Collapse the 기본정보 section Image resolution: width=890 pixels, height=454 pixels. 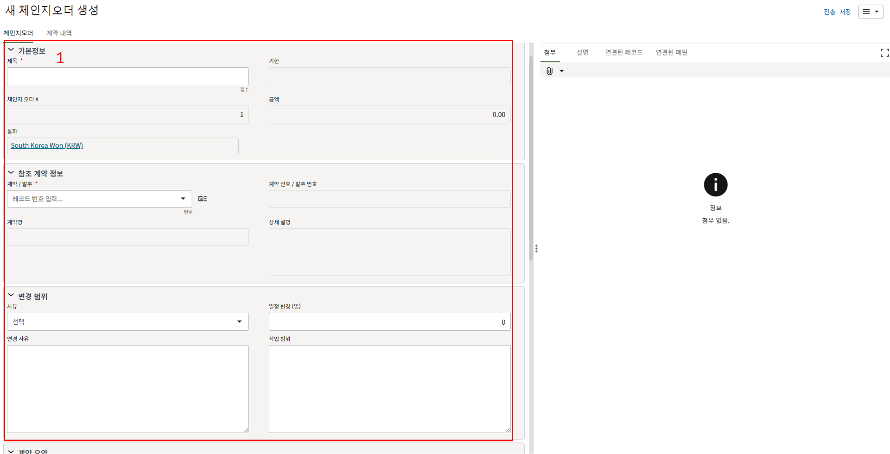11,50
